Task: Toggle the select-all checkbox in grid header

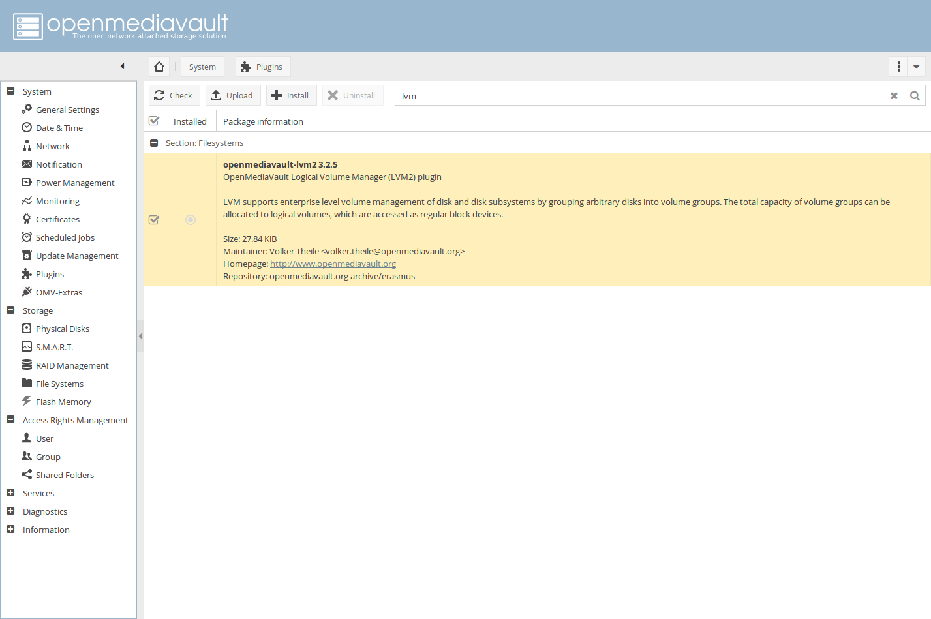Action: 154,121
